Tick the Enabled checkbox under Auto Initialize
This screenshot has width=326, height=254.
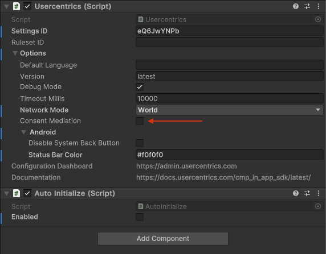click(140, 217)
